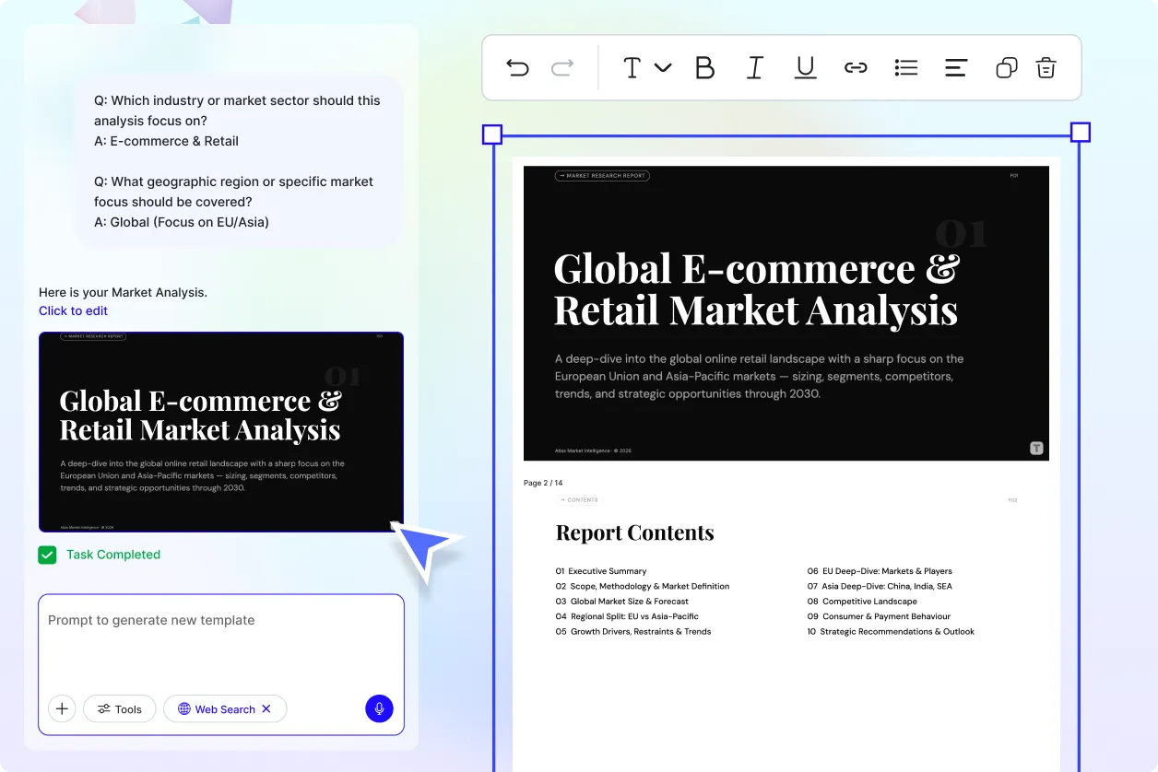Duplicate the selected element
The height and width of the screenshot is (772, 1158).
pyautogui.click(x=1007, y=68)
